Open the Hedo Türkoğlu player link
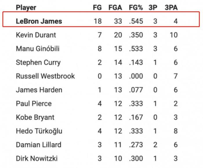203x168 pixels. pos(39,131)
